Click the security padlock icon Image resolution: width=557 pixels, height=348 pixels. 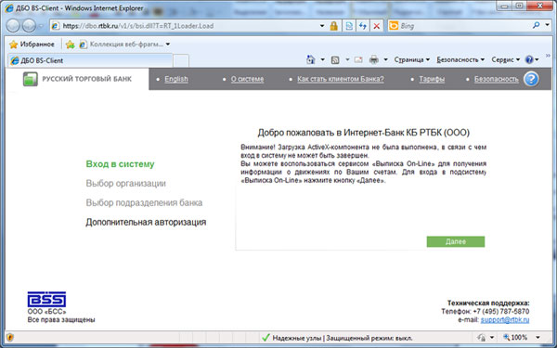pos(333,26)
